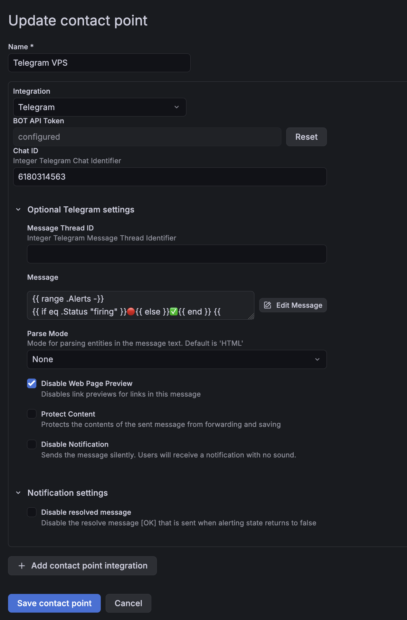Click the Notification settings heading

pos(68,493)
